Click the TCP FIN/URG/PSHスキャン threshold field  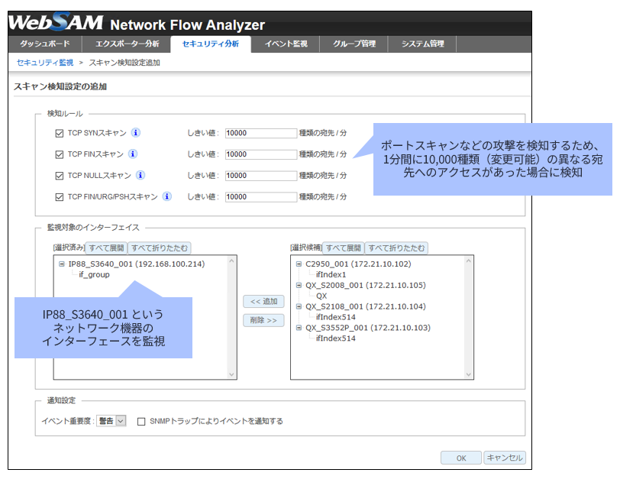[x=261, y=197]
